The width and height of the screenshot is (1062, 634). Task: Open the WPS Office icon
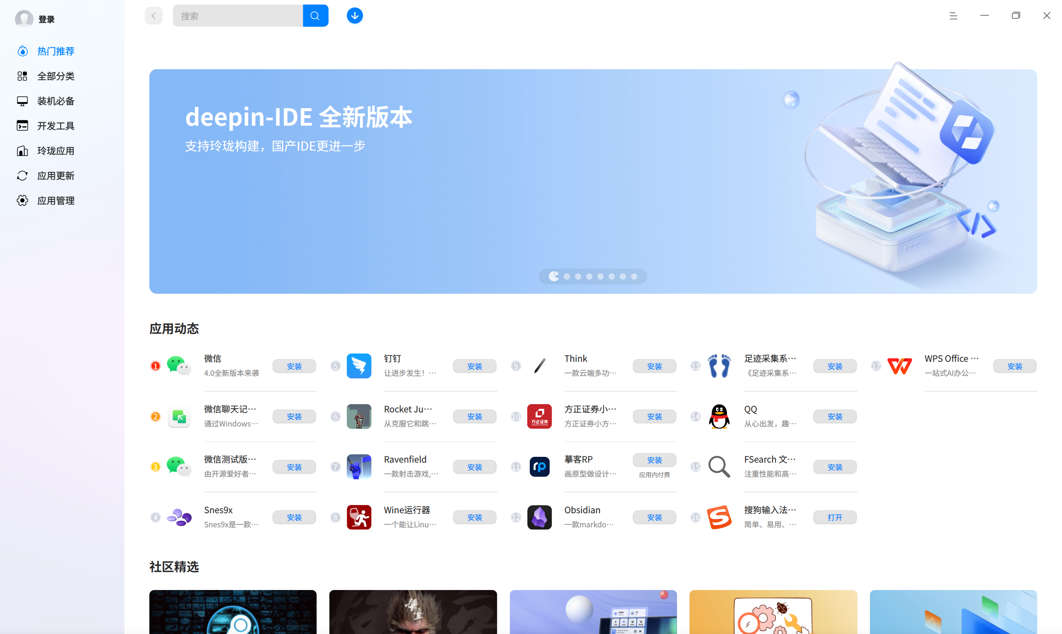[899, 366]
